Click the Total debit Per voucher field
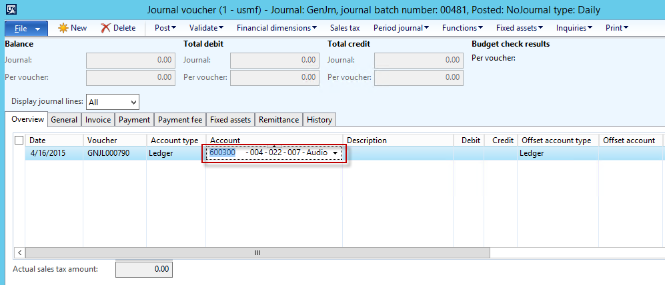 [x=275, y=78]
